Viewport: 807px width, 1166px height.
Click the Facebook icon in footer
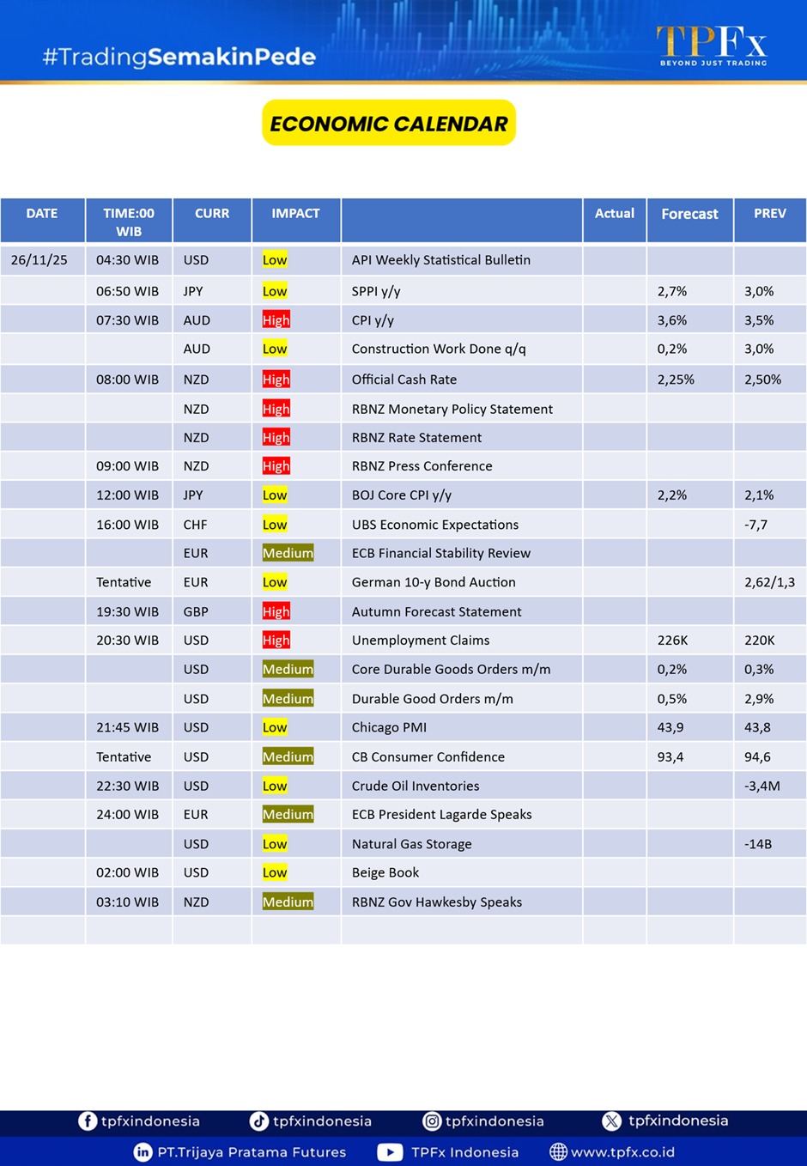[x=88, y=1120]
